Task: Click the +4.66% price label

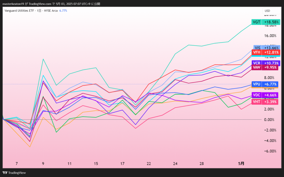Action: click(x=270, y=95)
